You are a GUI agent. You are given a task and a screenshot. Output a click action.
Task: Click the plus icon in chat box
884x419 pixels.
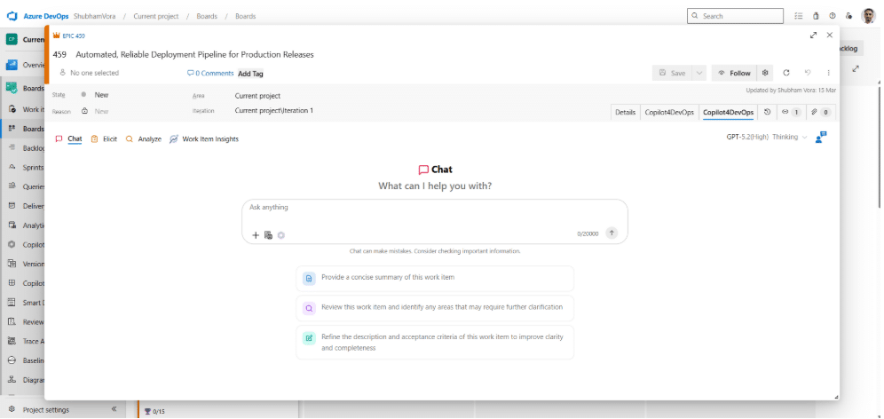click(256, 235)
